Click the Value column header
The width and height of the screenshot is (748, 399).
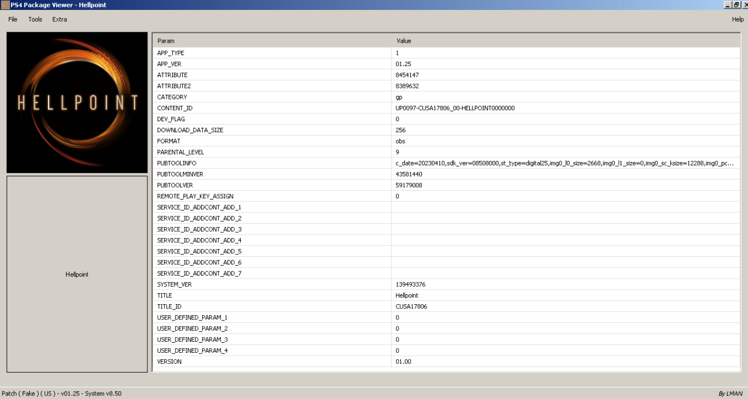566,41
